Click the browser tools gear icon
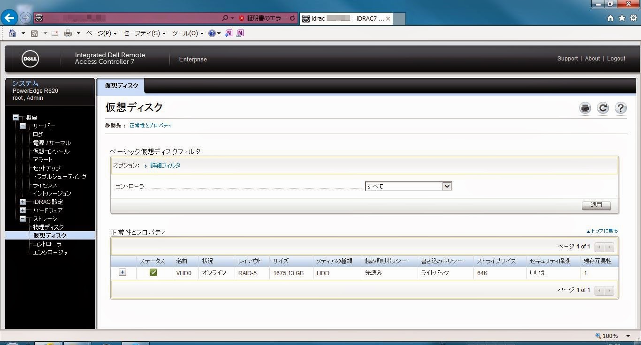Image resolution: width=641 pixels, height=345 pixels. (633, 18)
